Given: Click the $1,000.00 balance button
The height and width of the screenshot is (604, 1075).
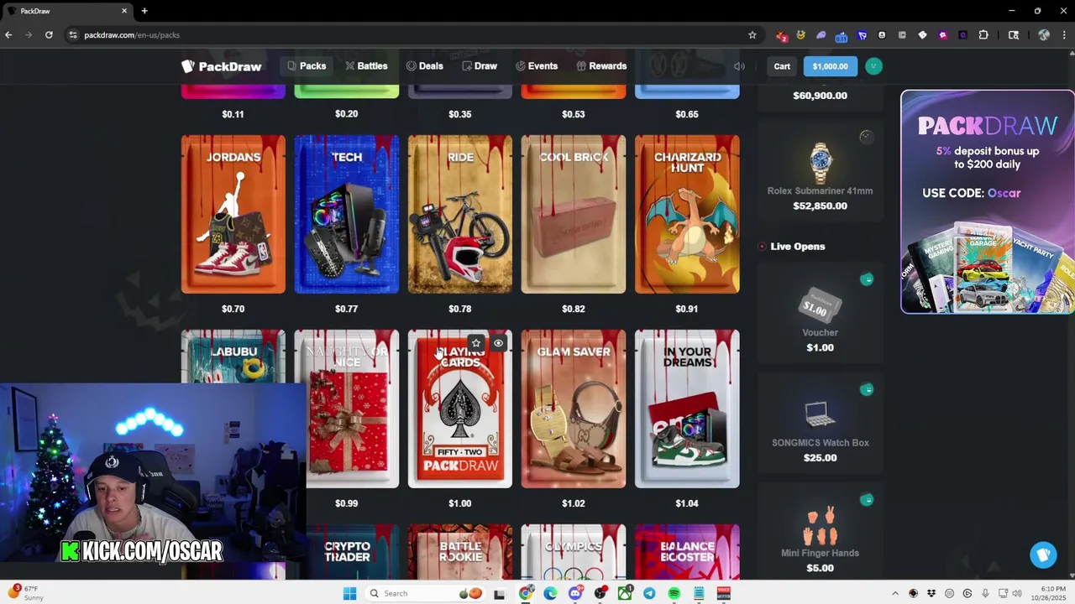Looking at the screenshot, I should pos(830,66).
